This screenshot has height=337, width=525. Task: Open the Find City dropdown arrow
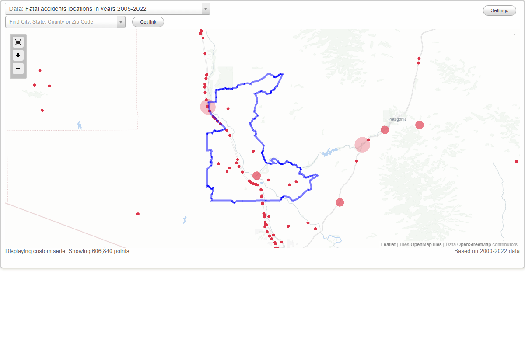121,21
